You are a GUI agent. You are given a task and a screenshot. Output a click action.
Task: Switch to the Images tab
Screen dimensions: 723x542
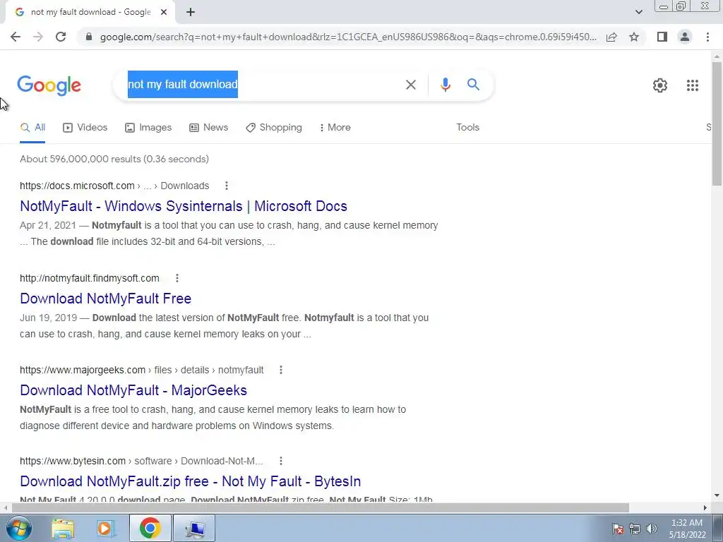148,128
